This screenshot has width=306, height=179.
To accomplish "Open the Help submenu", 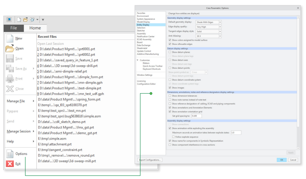I will (x=20, y=142).
